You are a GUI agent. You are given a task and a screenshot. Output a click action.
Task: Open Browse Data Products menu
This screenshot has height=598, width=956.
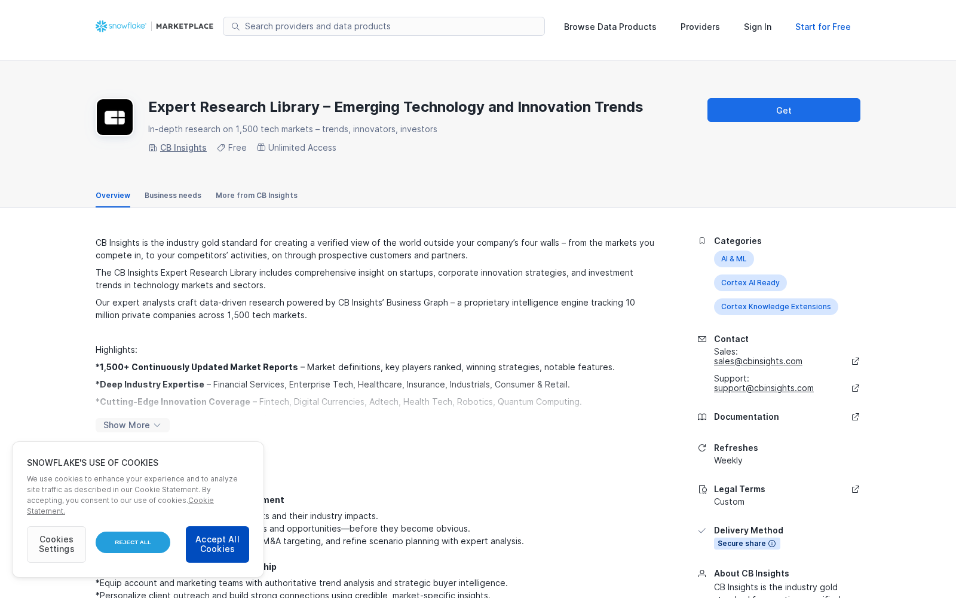coord(610,27)
